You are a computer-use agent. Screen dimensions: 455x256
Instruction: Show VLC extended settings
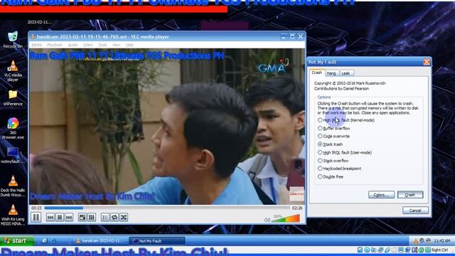[x=92, y=218]
